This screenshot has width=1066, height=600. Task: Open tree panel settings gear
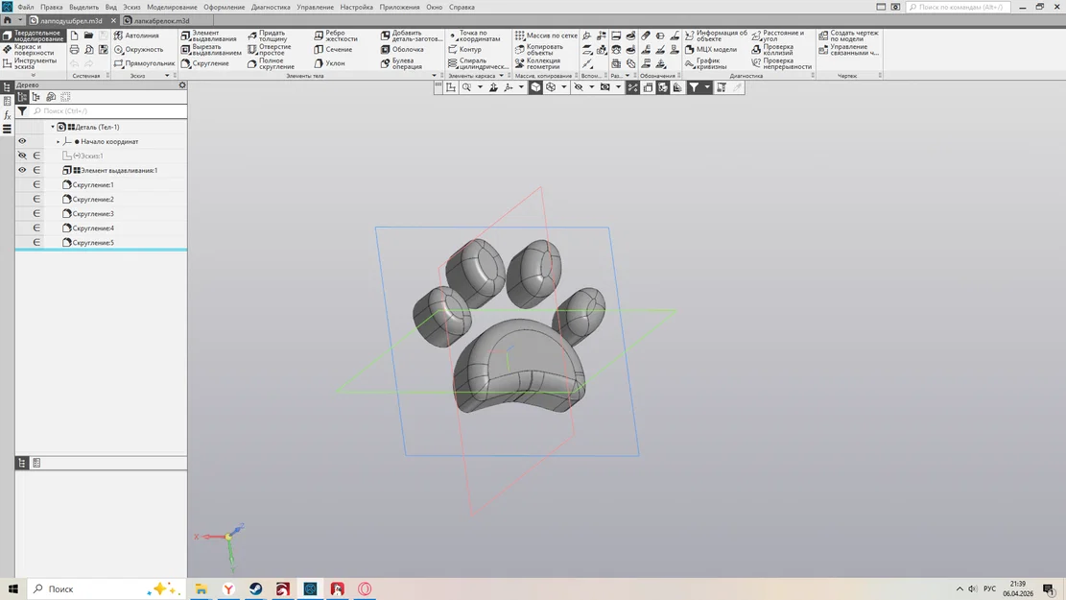182,85
